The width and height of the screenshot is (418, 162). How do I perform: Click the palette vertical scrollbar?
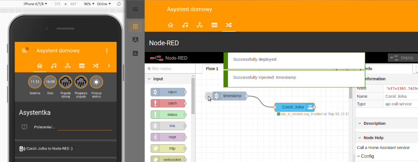(193, 96)
